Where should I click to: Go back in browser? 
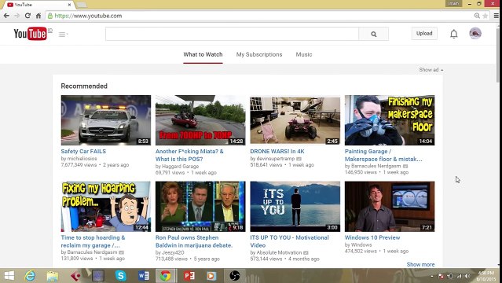(6, 16)
